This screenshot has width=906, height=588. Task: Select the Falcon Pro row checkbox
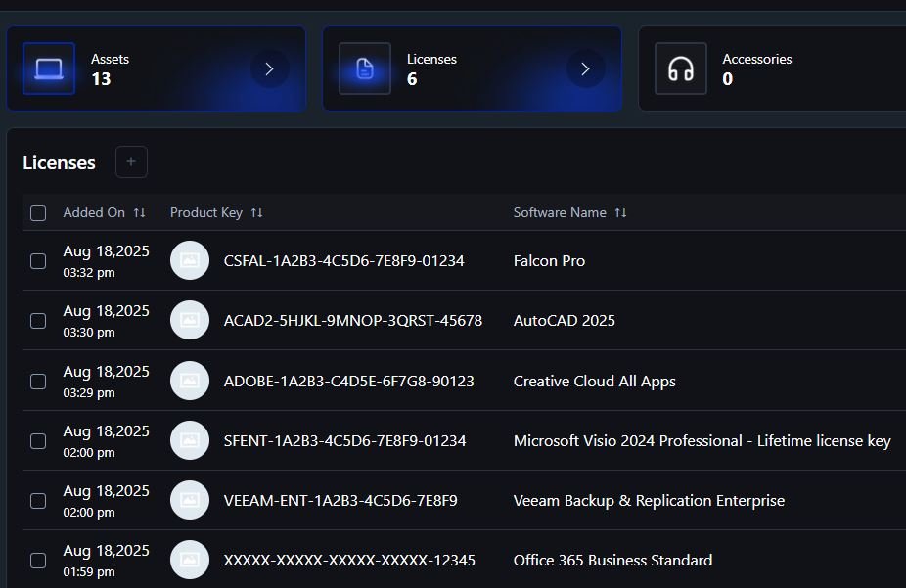38,261
